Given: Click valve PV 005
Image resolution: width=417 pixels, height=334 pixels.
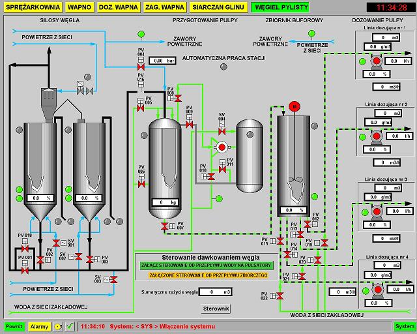Looking at the screenshot, I should click(141, 108).
